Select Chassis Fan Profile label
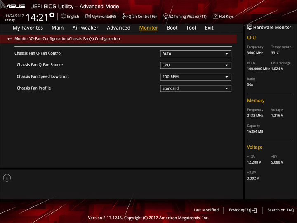The width and height of the screenshot is (297, 223). tap(34, 88)
